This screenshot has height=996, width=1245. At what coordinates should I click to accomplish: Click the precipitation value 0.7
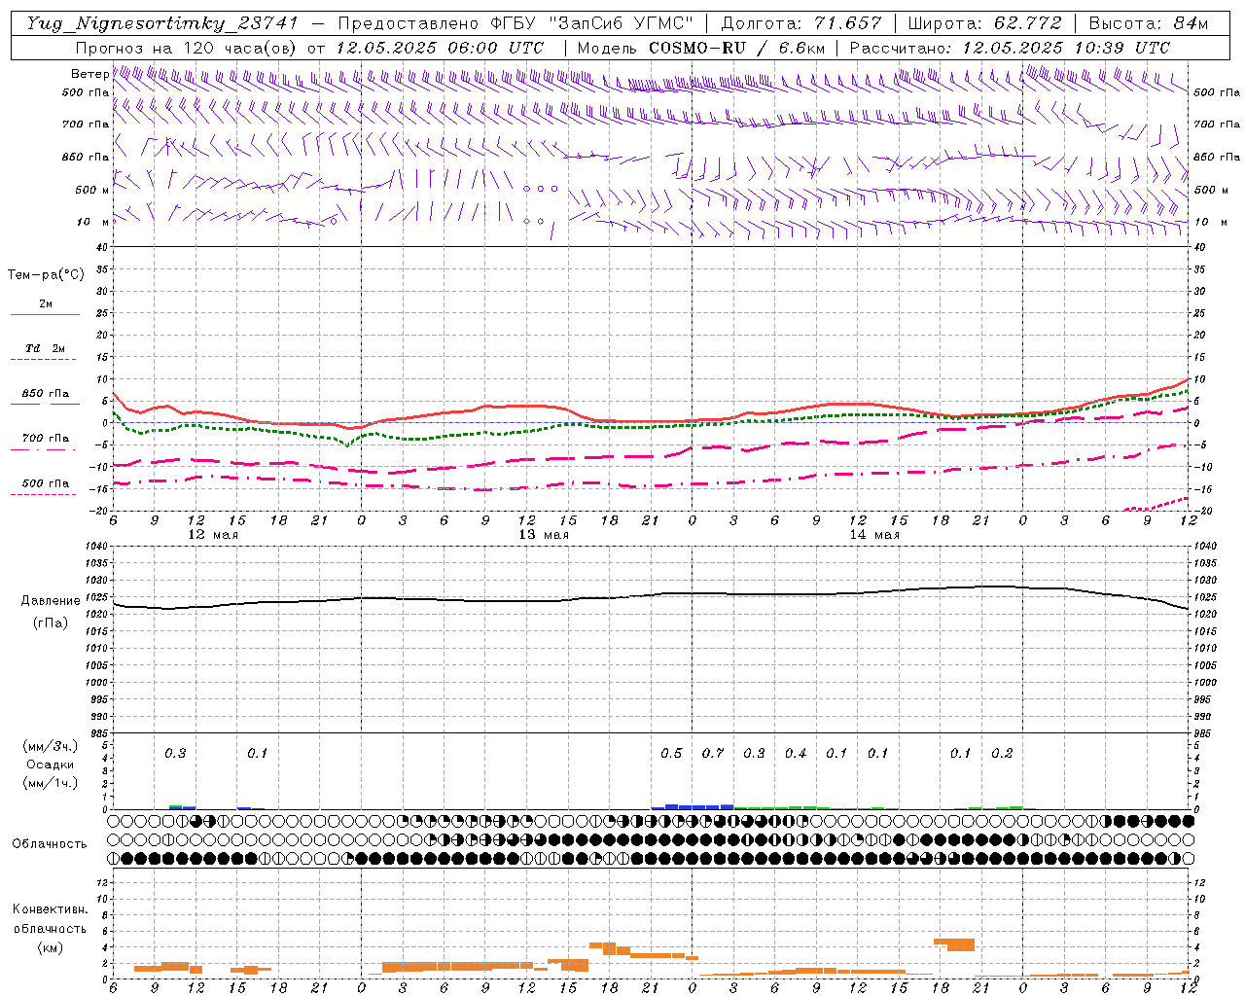click(713, 754)
